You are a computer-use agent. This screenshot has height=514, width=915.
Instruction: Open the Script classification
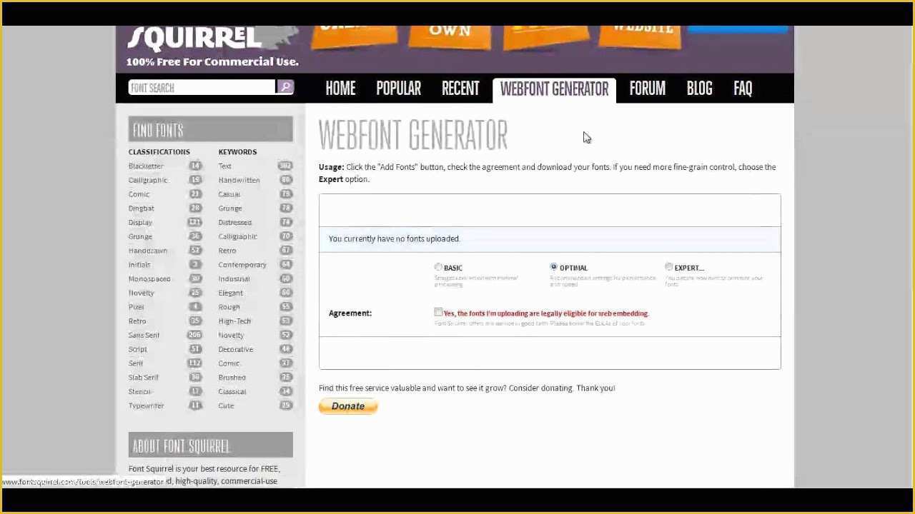point(137,349)
